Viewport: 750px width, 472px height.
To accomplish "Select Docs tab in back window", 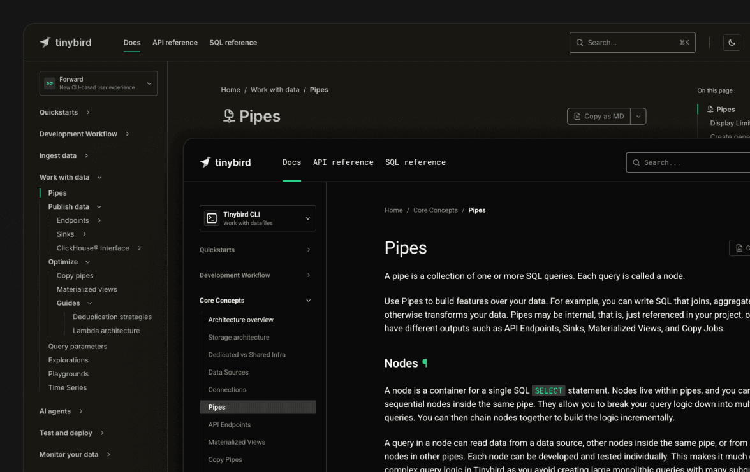I will tap(132, 43).
